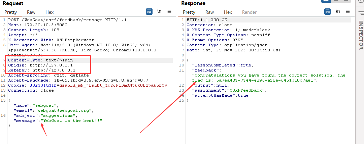Switch Response view to Hex tab
This screenshot has height=144, width=364.
tap(228, 12)
